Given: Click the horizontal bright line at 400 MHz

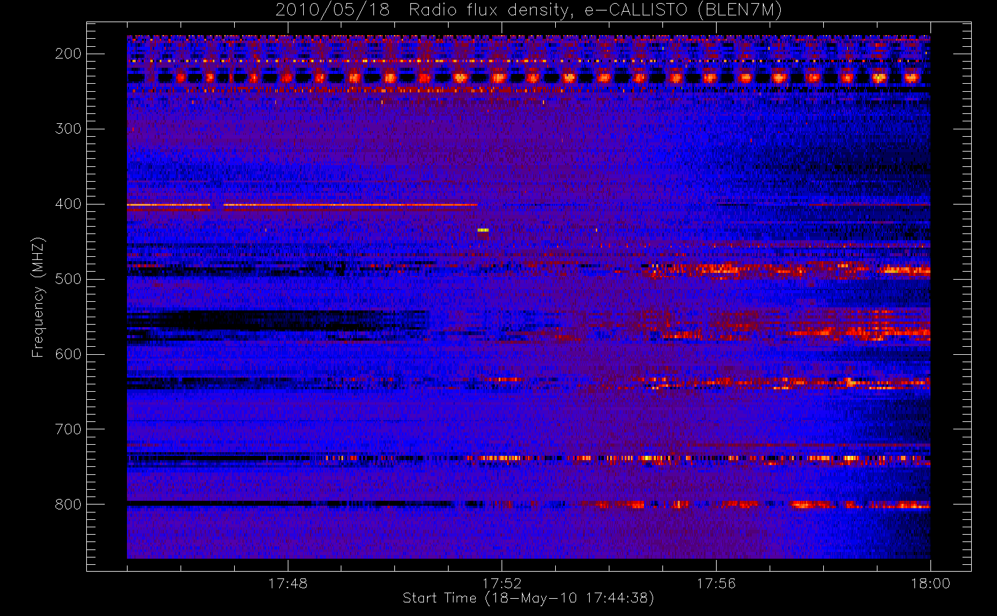Looking at the screenshot, I should point(302,205).
